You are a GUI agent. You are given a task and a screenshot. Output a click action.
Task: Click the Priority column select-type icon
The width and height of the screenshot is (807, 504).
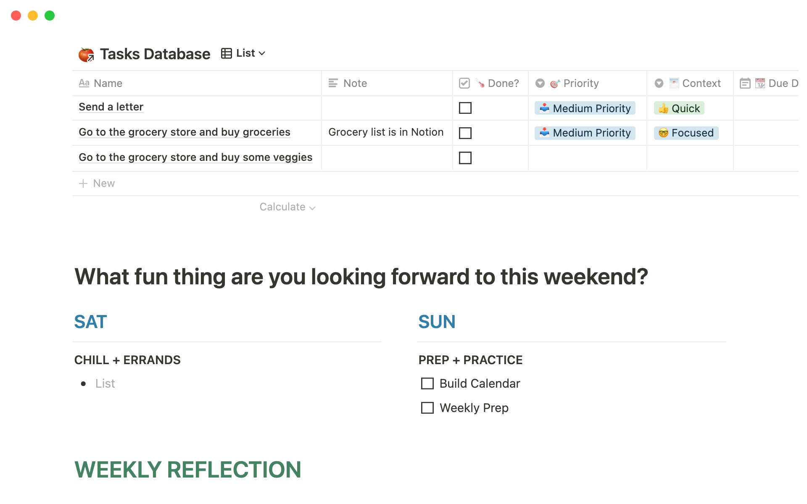click(x=540, y=83)
